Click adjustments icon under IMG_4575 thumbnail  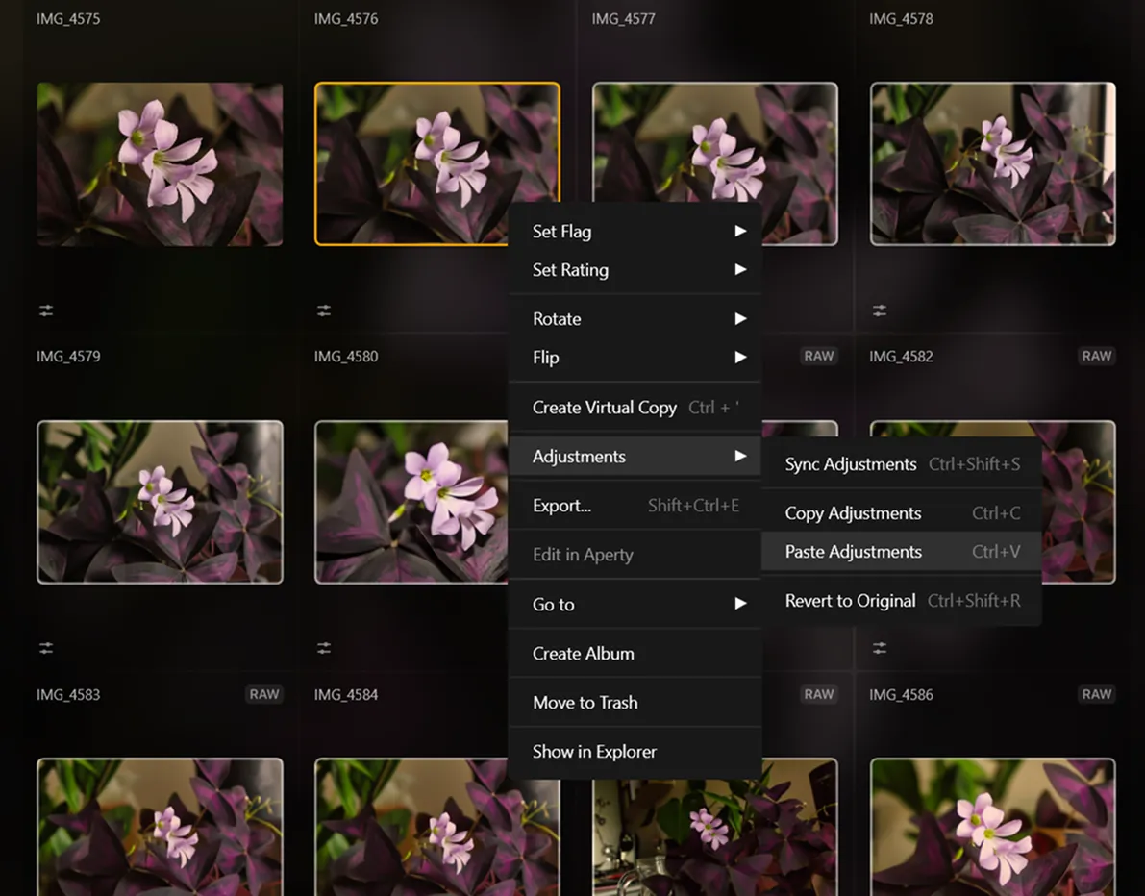click(46, 311)
